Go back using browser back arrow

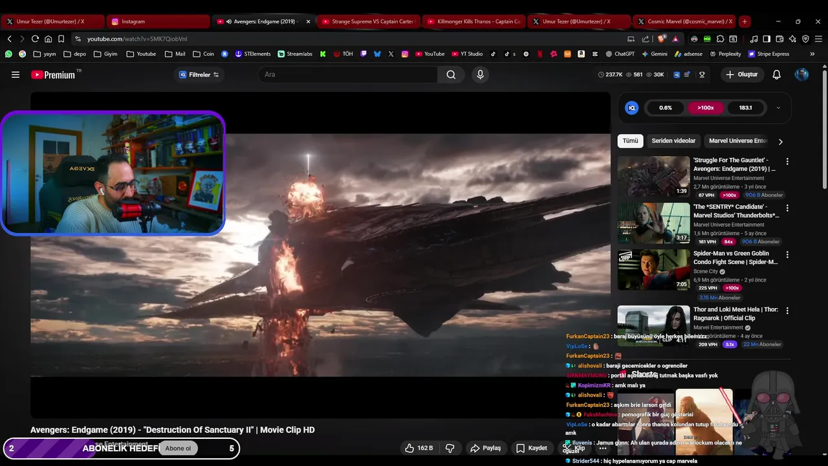(x=9, y=39)
